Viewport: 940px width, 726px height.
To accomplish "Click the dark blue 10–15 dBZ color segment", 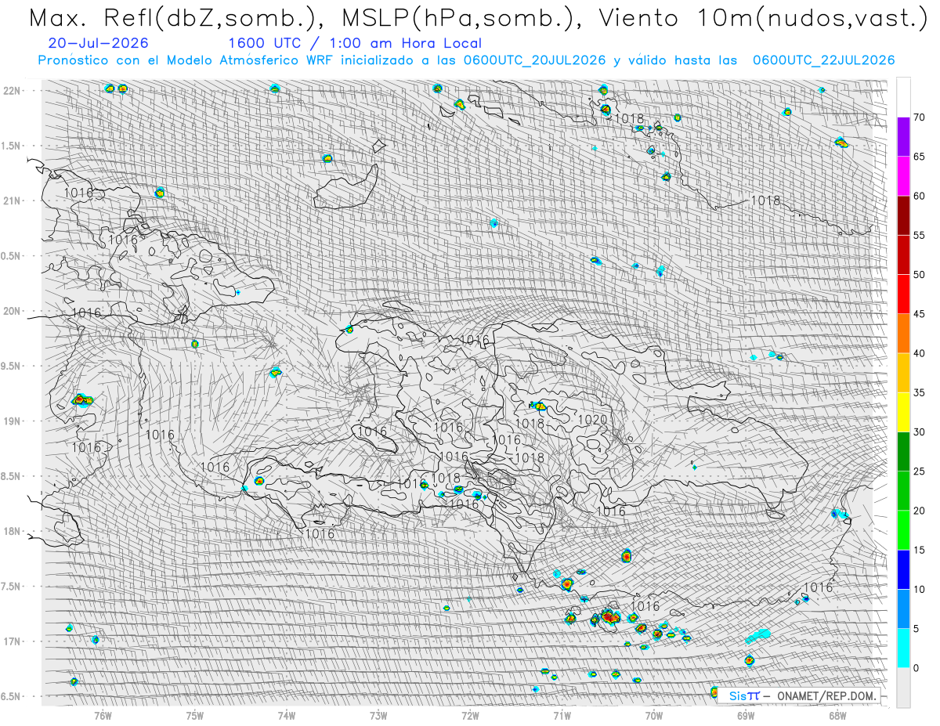I will [x=903, y=569].
